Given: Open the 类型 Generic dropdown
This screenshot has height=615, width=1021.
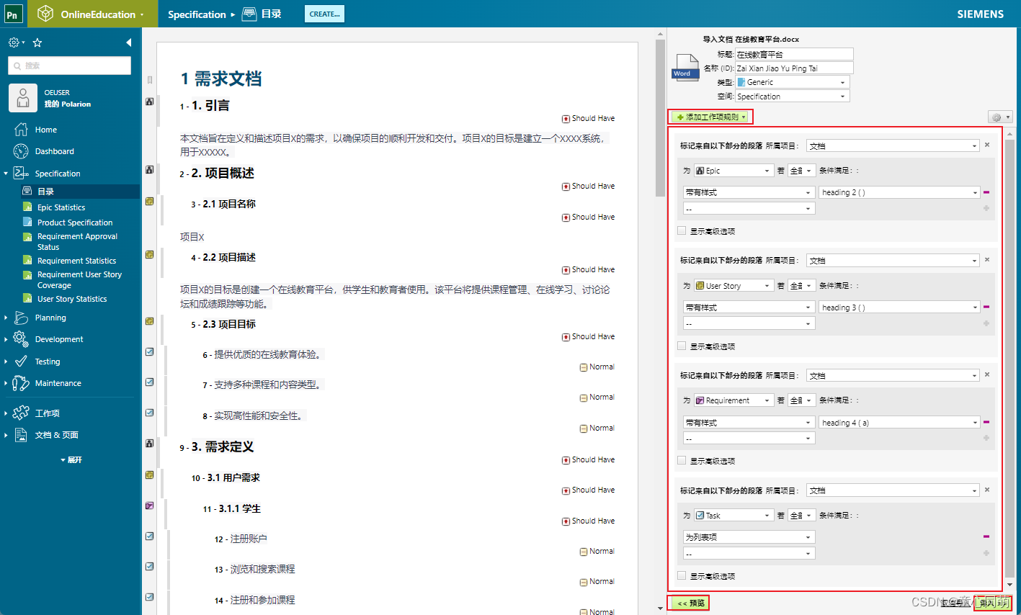Looking at the screenshot, I should tap(792, 82).
